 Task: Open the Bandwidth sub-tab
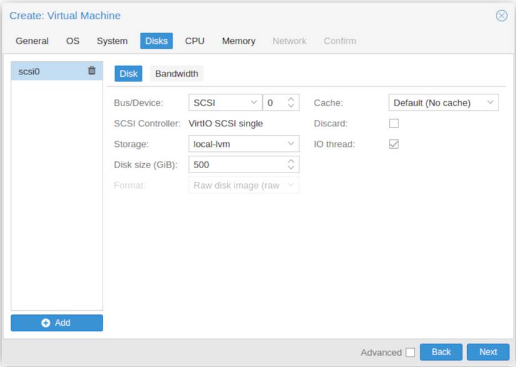point(176,74)
